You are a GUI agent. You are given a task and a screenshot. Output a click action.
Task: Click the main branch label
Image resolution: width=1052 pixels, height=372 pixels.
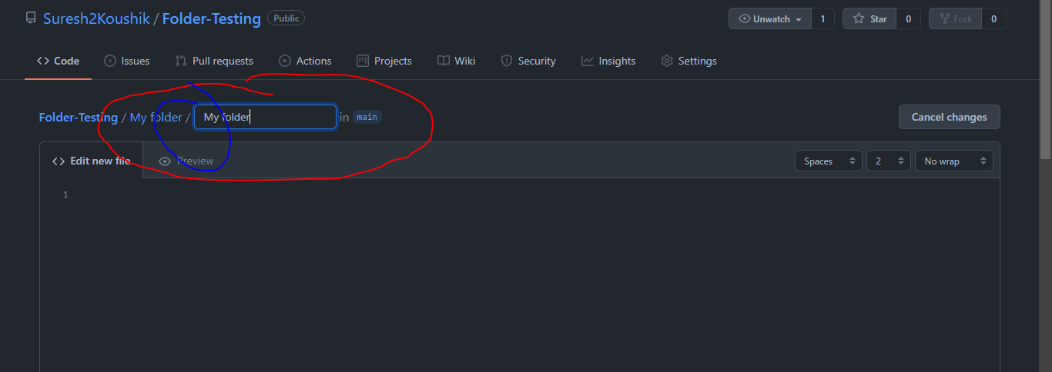point(367,117)
